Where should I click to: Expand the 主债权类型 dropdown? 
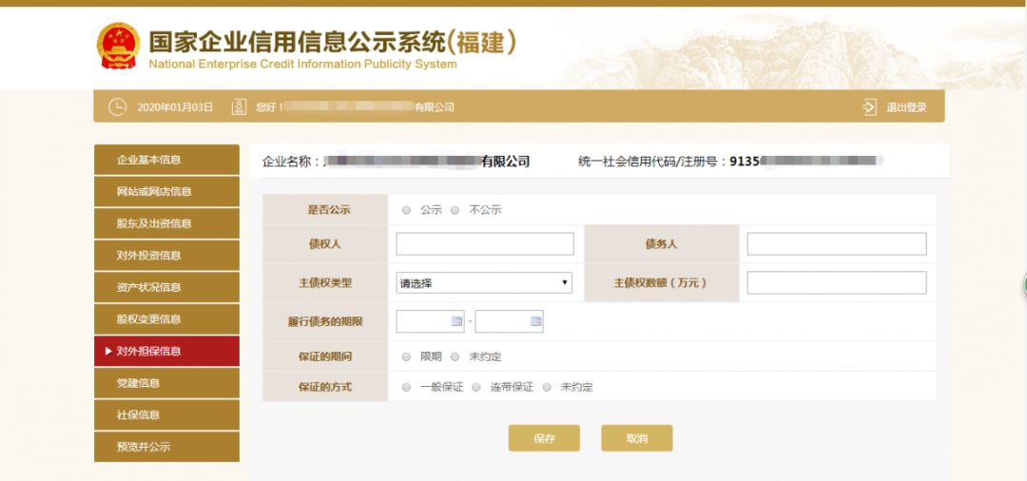click(484, 282)
